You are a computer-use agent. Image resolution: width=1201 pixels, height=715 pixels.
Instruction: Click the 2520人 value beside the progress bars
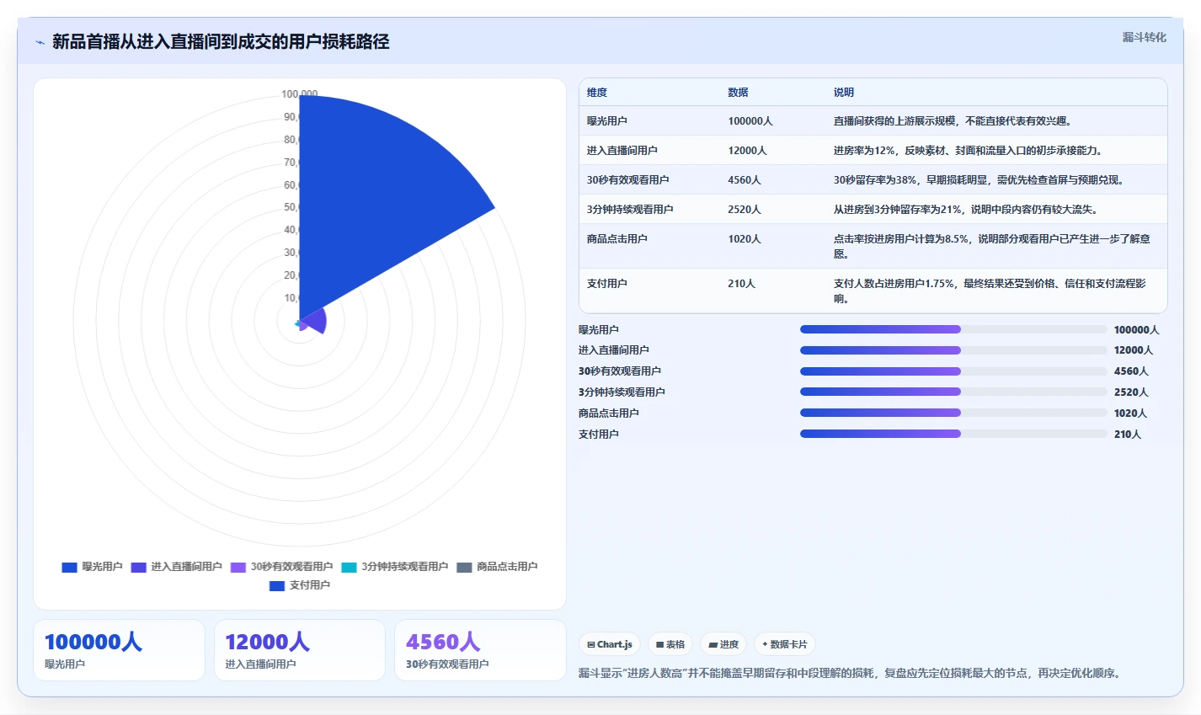click(x=1131, y=392)
